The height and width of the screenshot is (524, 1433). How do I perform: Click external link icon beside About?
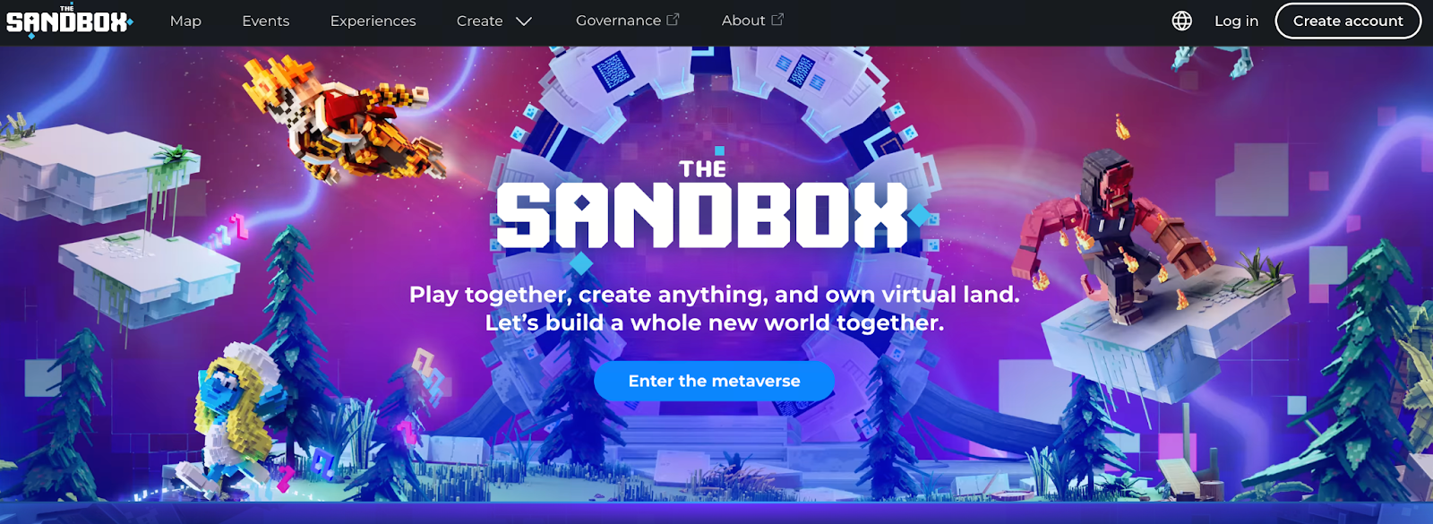pos(777,19)
